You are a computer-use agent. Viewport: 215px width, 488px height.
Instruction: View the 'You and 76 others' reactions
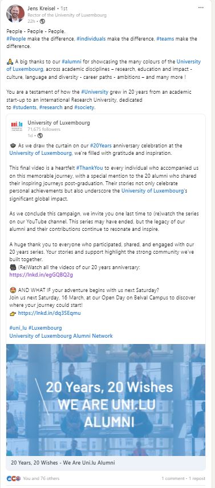41,478
